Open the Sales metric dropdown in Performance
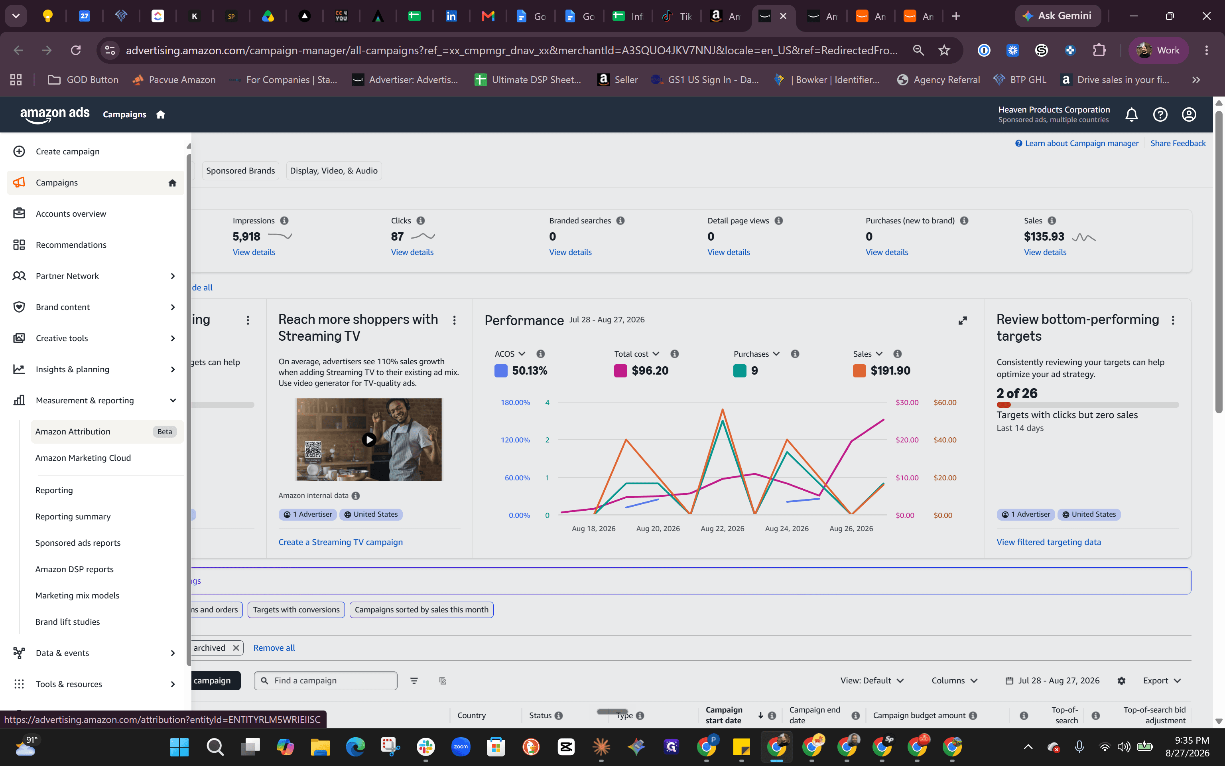This screenshot has width=1225, height=766. tap(868, 353)
